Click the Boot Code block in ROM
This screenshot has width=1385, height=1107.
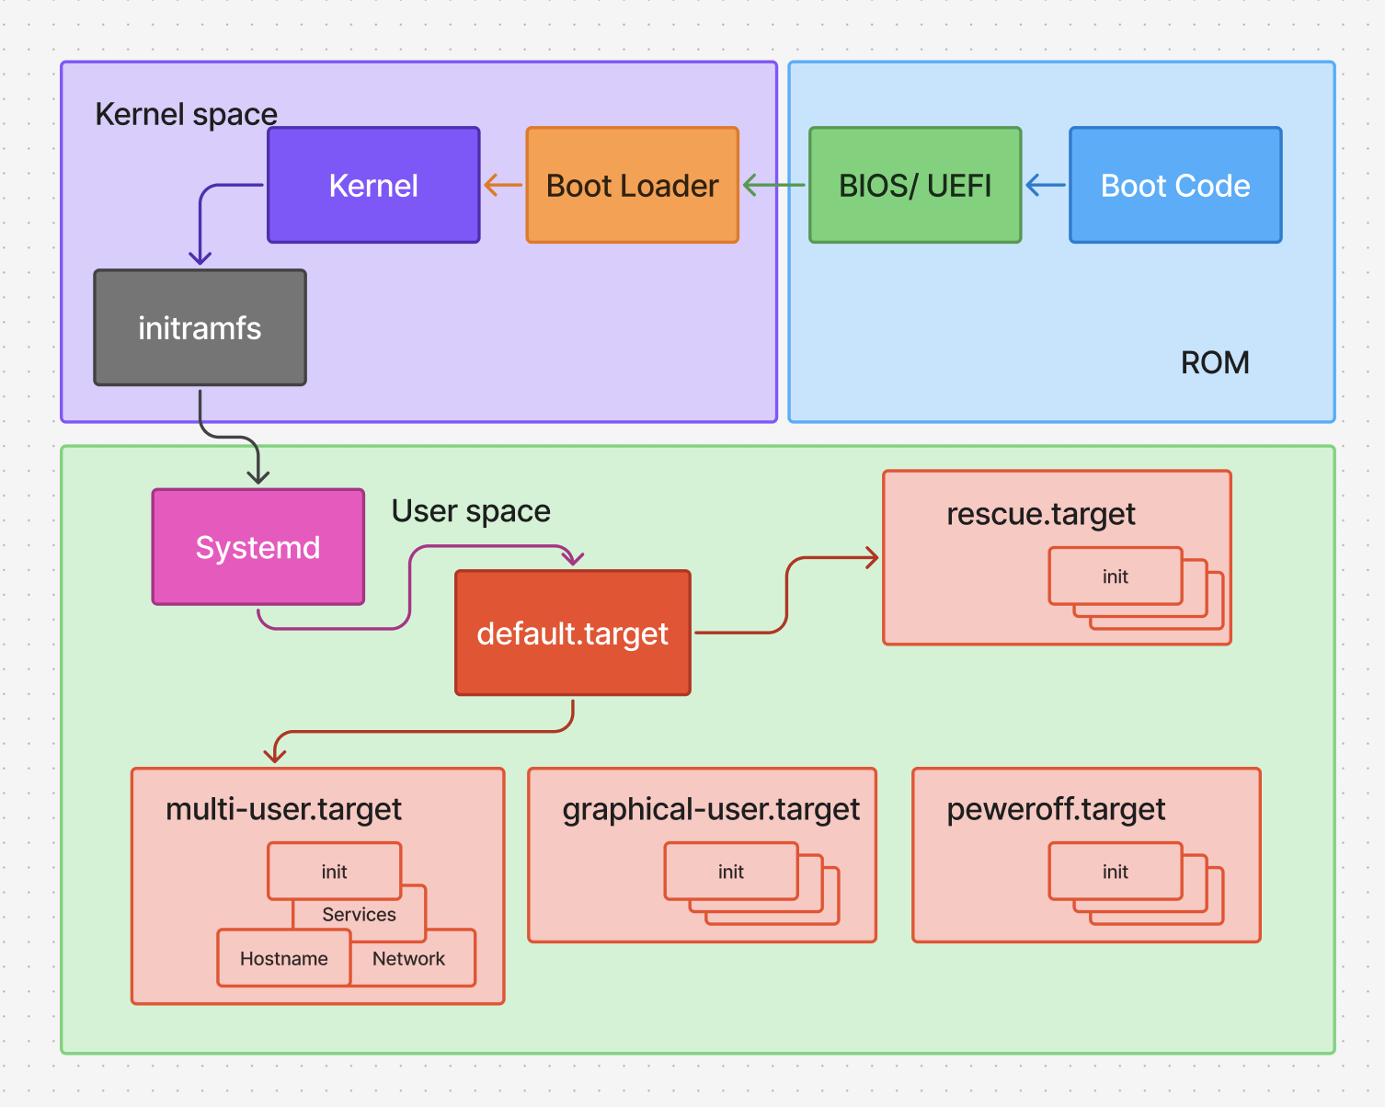1174,185
